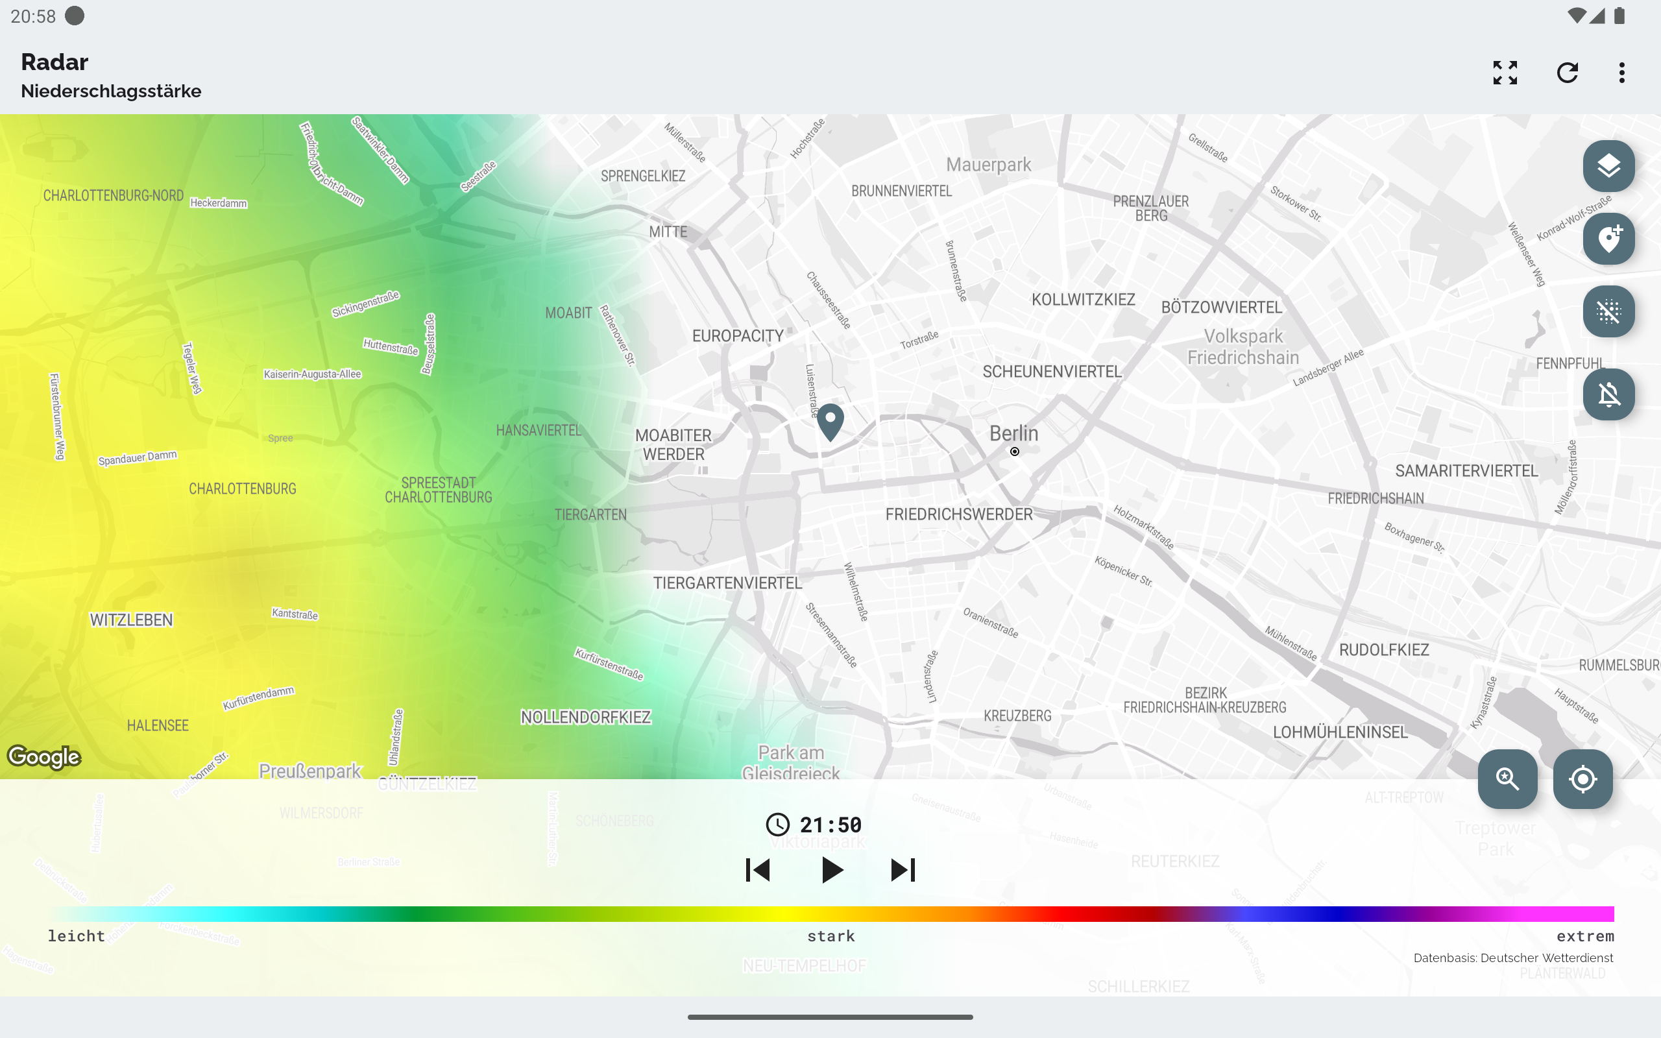Image resolution: width=1661 pixels, height=1038 pixels.
Task: Click the precipitation intensity color scale
Action: [x=830, y=913]
